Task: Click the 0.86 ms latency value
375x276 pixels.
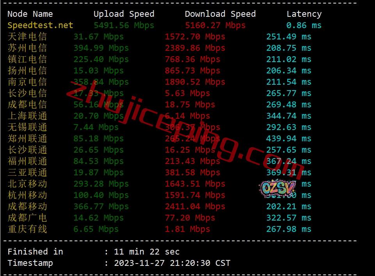Action: tap(304, 25)
